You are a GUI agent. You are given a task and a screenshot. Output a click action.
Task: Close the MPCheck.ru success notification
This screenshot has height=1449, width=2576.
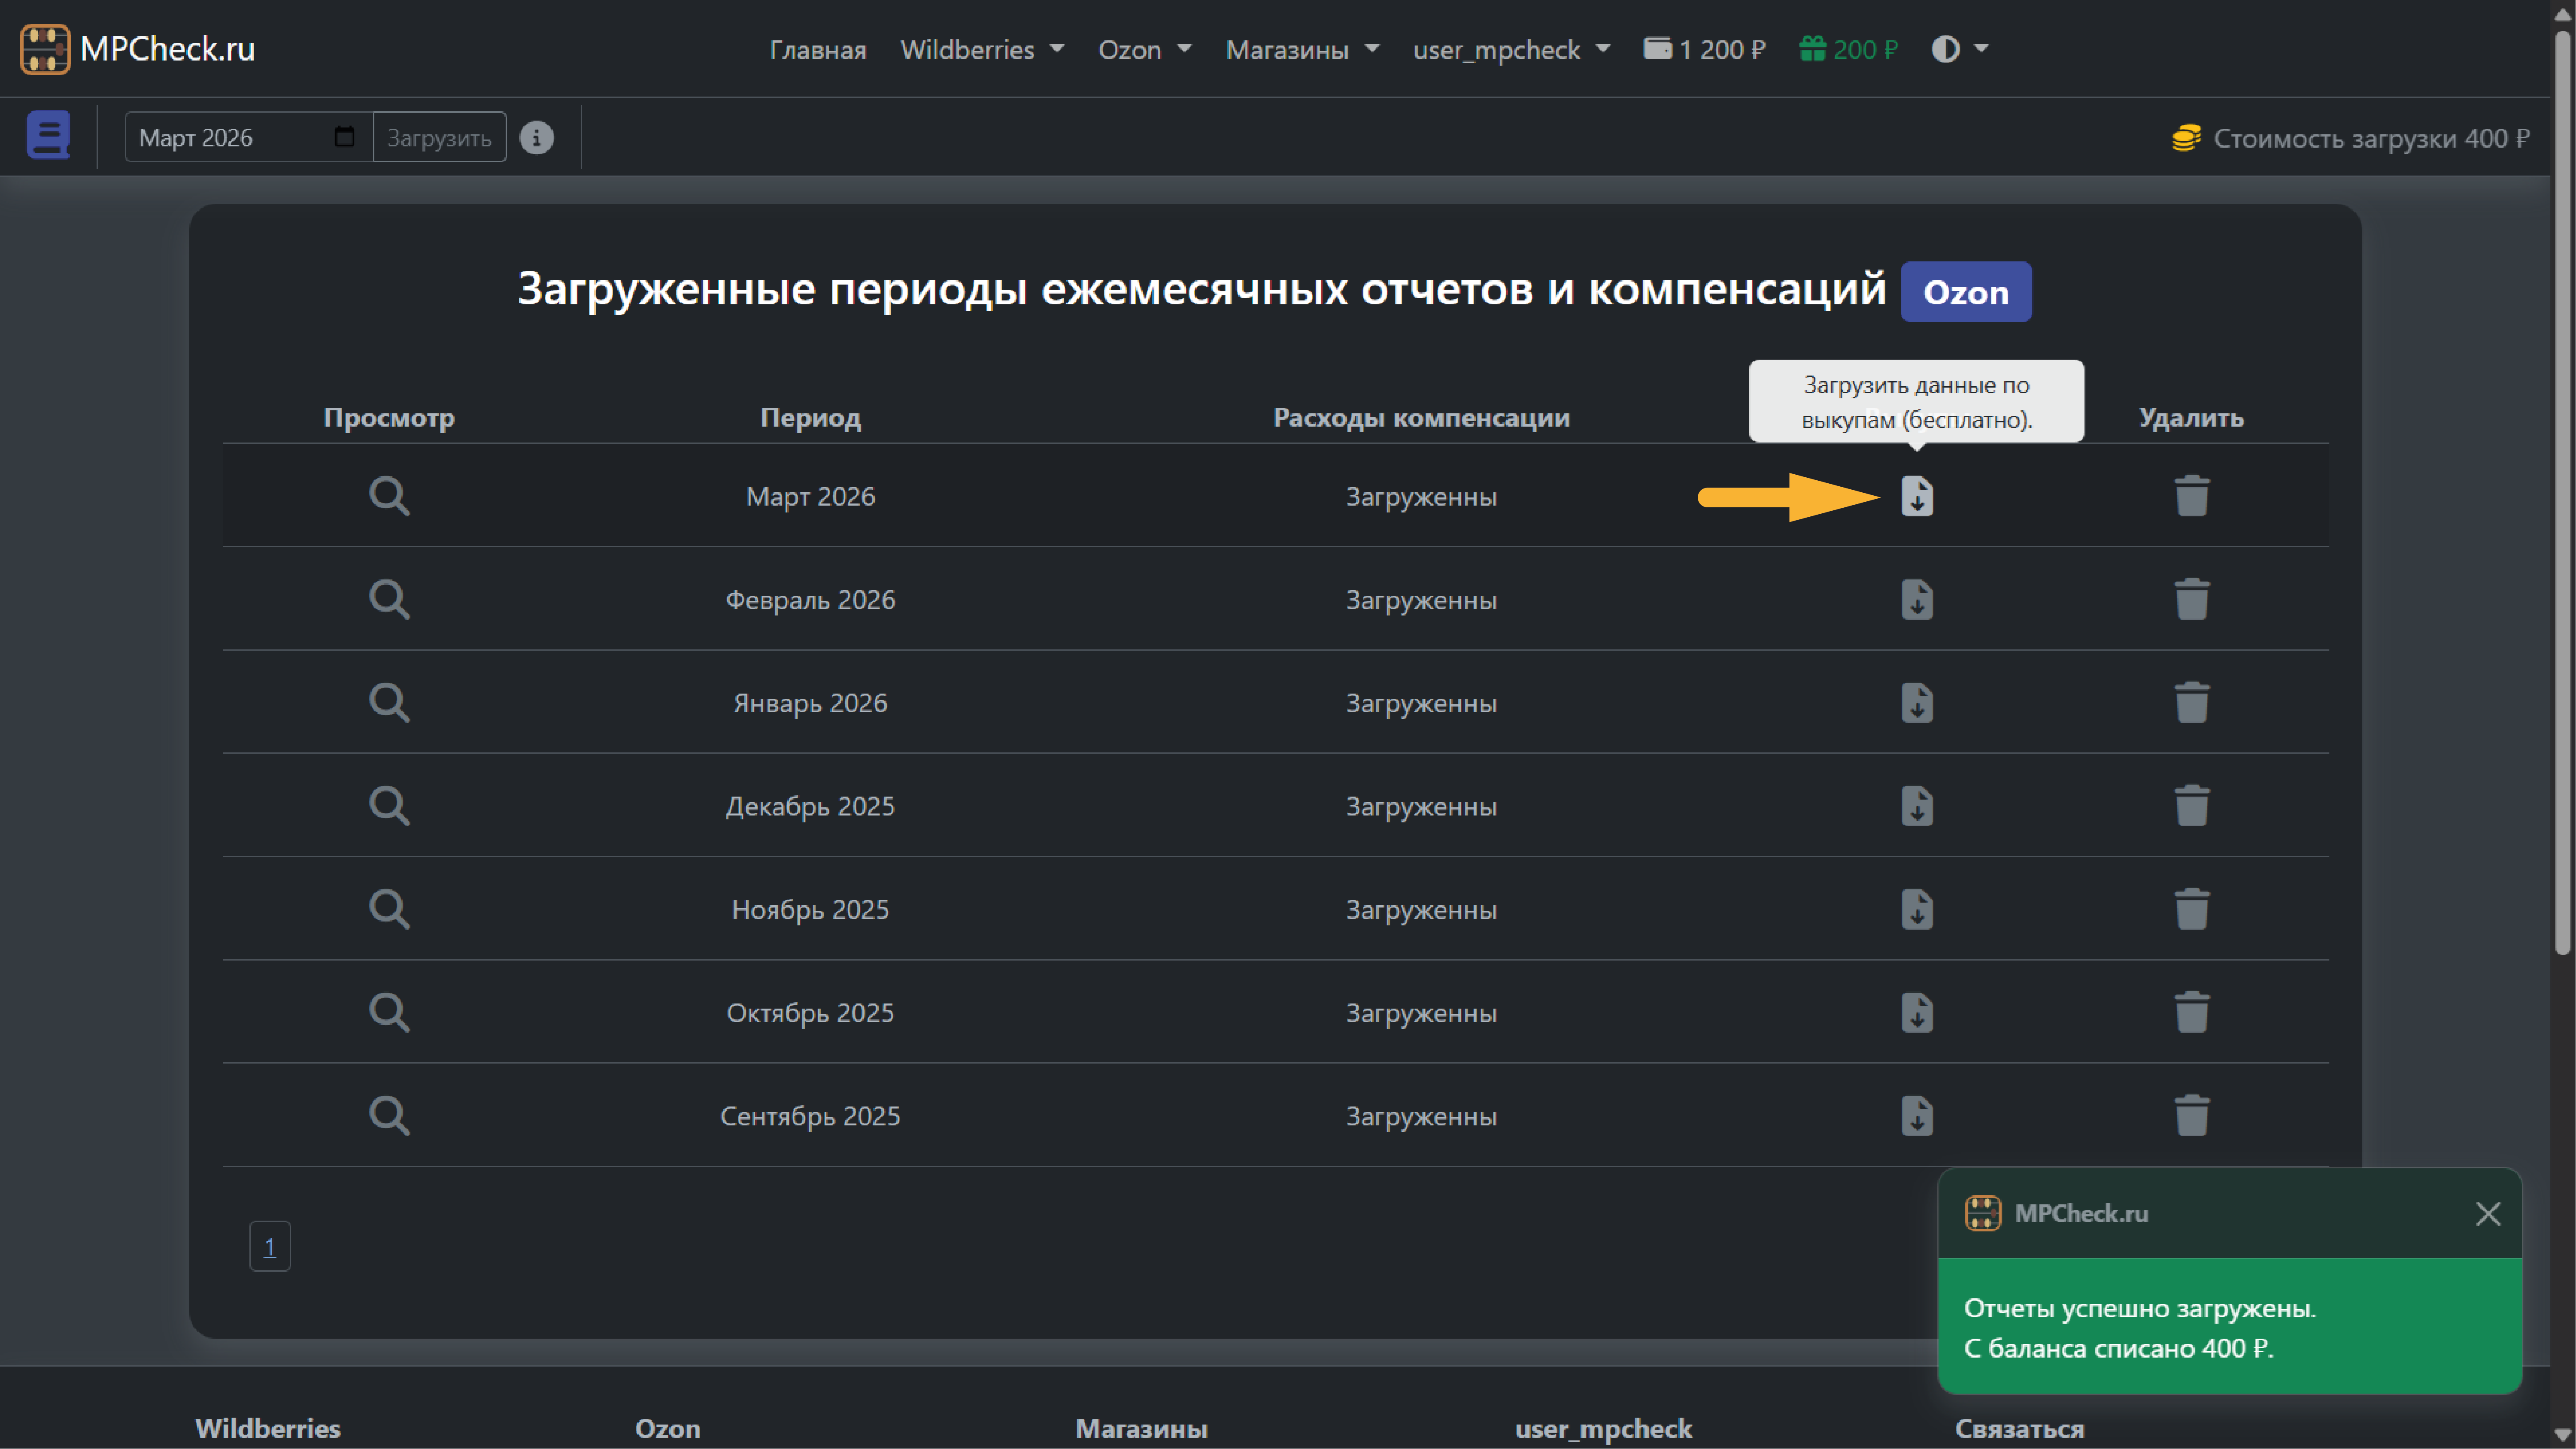[x=2487, y=1213]
